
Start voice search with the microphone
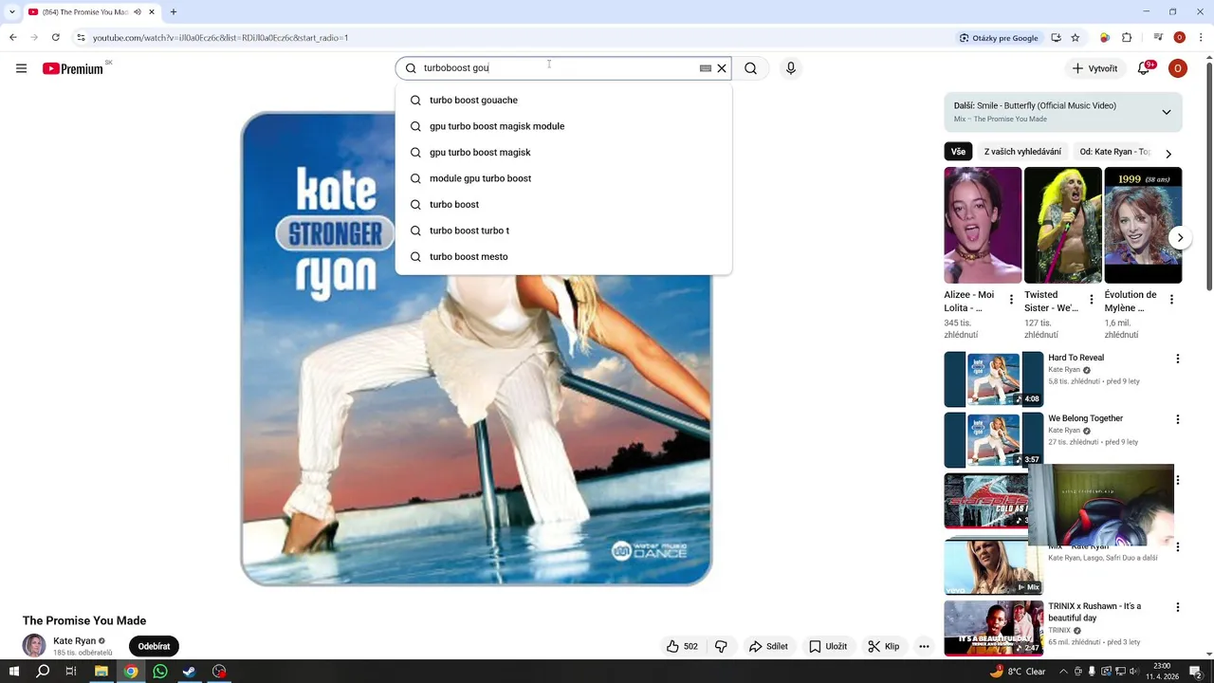coord(791,68)
